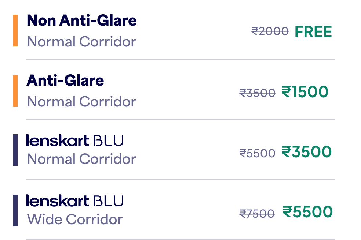Choose the Anti-Glare option priced at ₹1500
Image resolution: width=361 pixels, height=240 pixels.
65,80
